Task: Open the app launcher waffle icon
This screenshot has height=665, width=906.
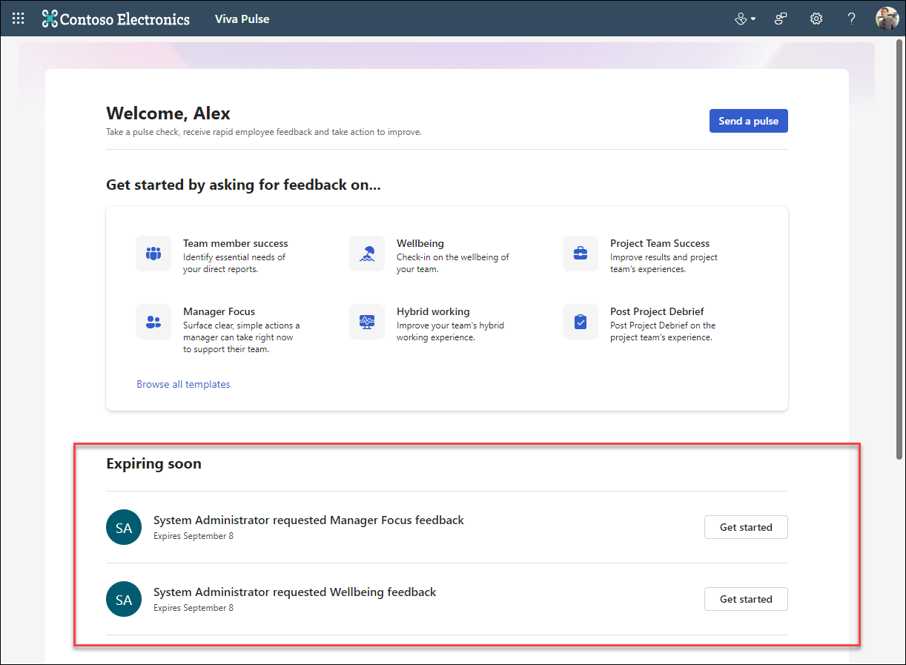Action: pos(19,19)
